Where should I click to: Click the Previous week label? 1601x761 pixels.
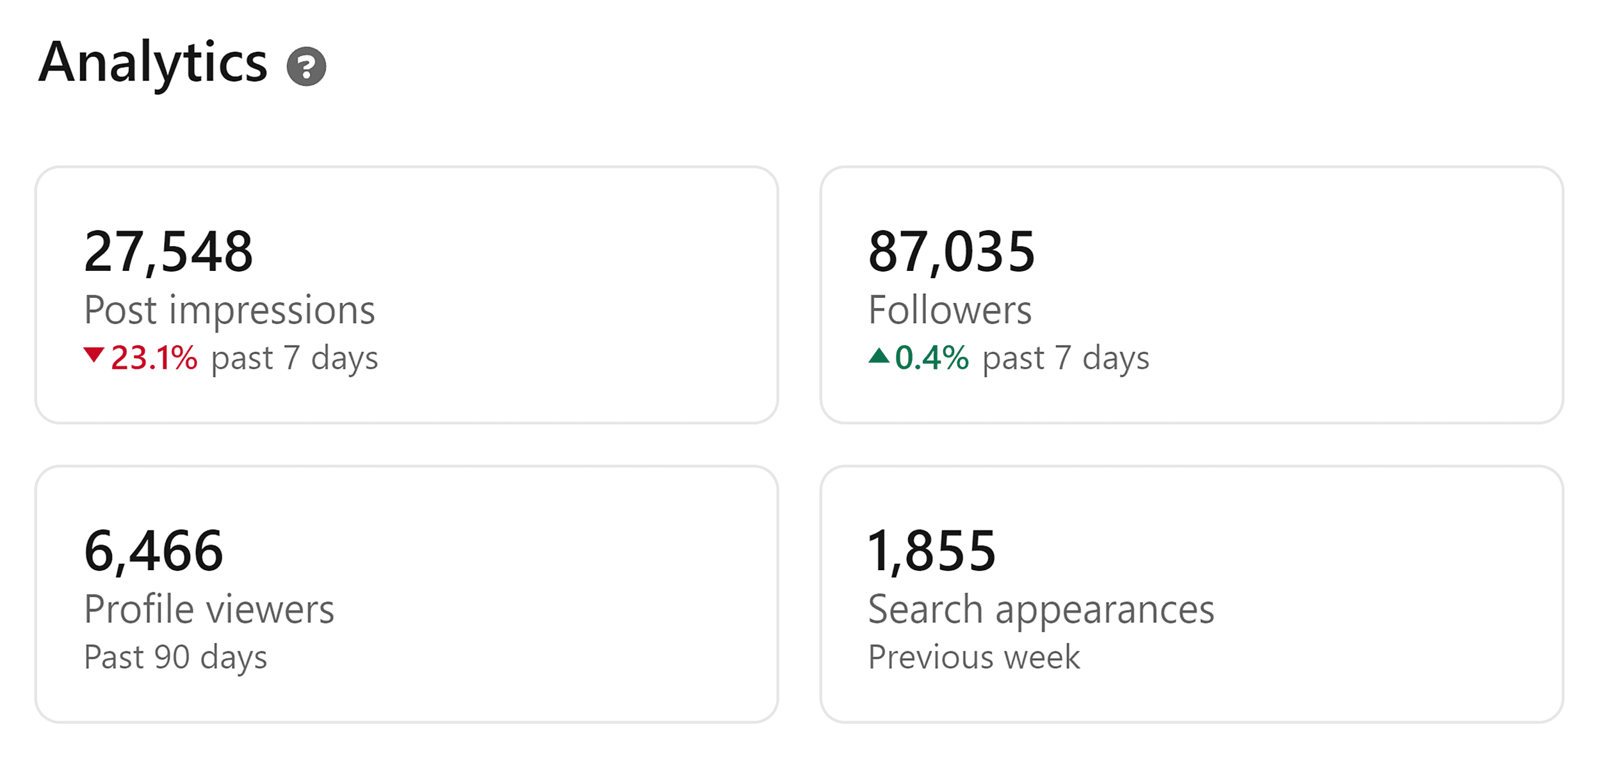click(973, 657)
